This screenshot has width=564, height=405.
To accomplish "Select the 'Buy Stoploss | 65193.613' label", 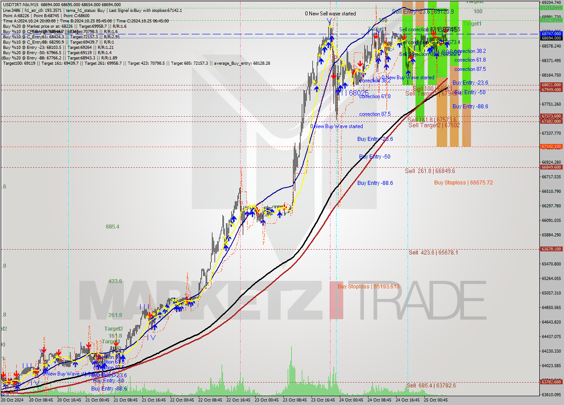I will click(368, 287).
